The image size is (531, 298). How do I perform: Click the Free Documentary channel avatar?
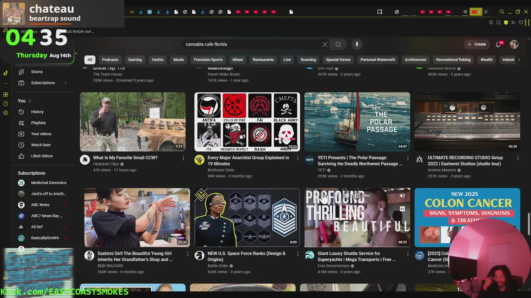(309, 255)
